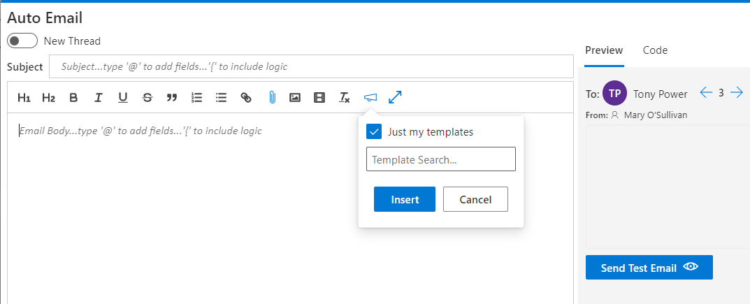Start a numbered list
Image resolution: width=750 pixels, height=304 pixels.
click(196, 98)
